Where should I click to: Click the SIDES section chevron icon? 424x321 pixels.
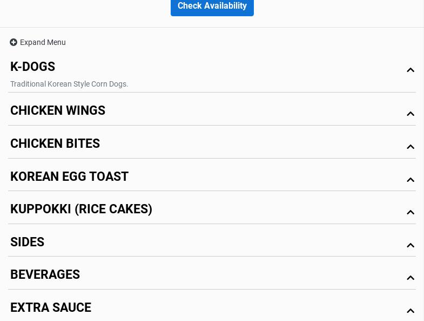(x=410, y=245)
